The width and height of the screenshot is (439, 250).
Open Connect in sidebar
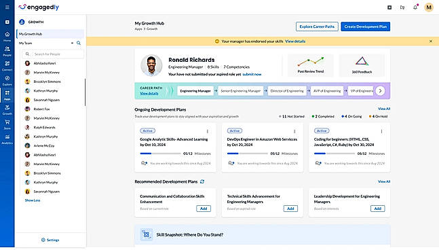(x=7, y=66)
